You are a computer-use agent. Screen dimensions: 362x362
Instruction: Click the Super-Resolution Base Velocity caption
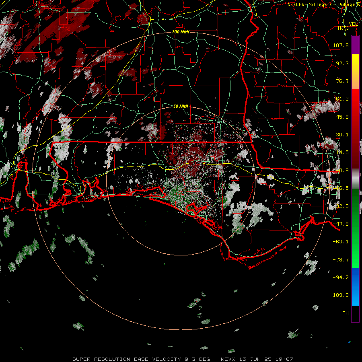click(183, 359)
